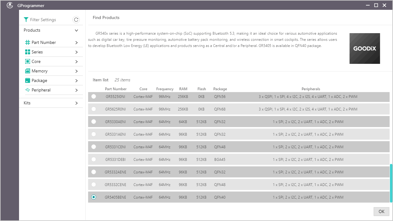Click the GOODiX logo thumbnail
The height and width of the screenshot is (221, 393).
point(364,48)
